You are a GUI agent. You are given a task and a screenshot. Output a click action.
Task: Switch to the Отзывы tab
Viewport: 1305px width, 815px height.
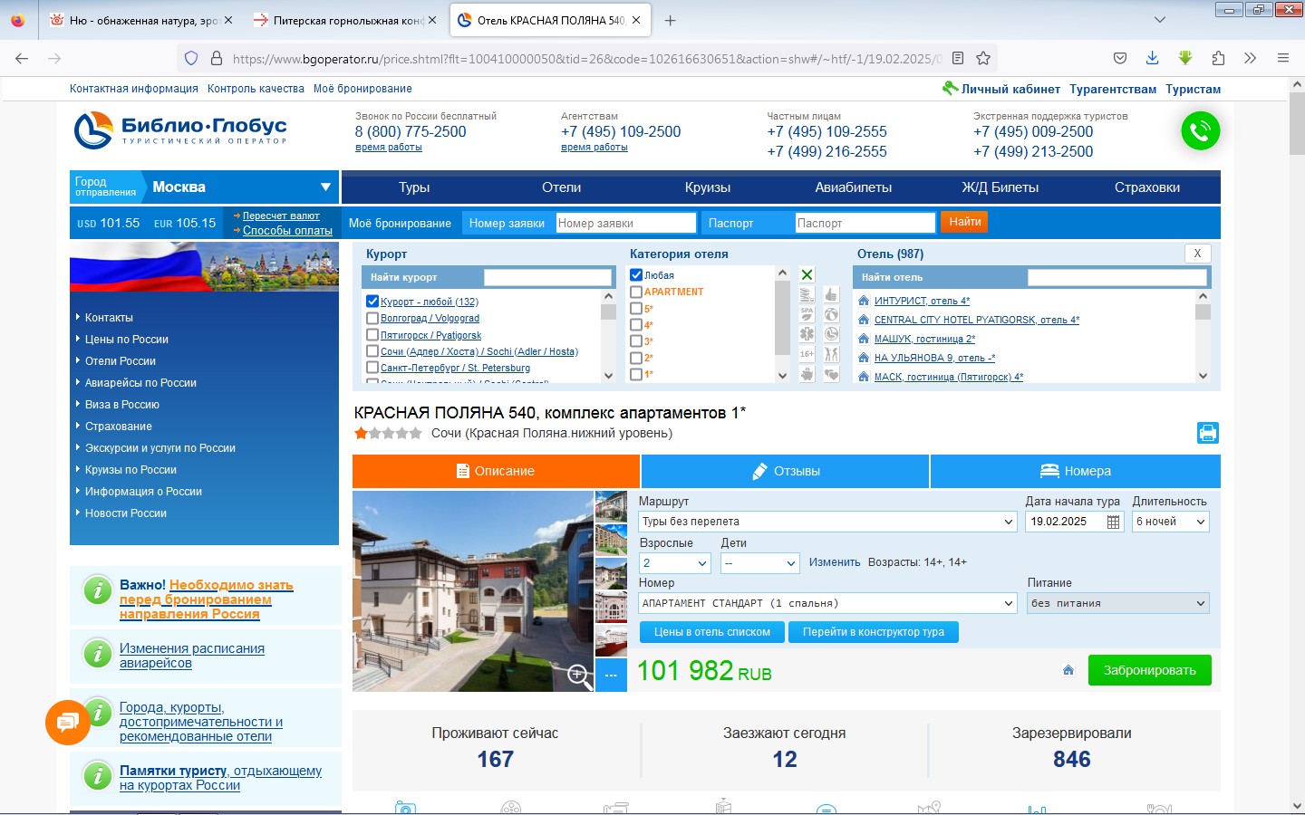tap(785, 471)
